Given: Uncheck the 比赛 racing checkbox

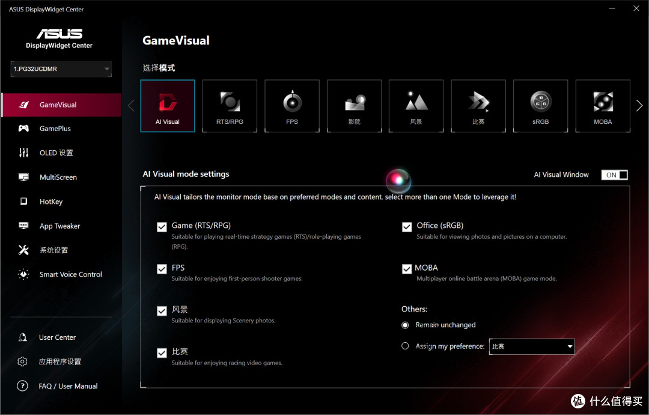Looking at the screenshot, I should [x=162, y=353].
